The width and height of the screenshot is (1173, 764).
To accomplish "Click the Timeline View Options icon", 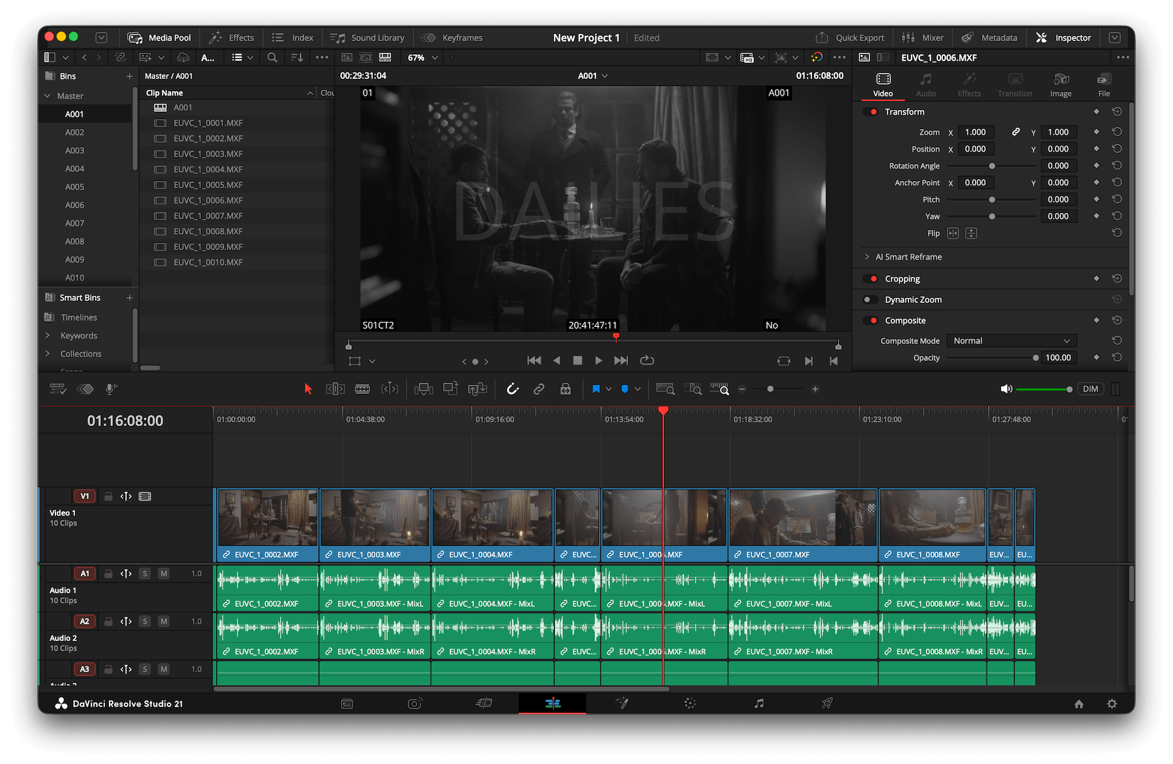I will tap(58, 389).
